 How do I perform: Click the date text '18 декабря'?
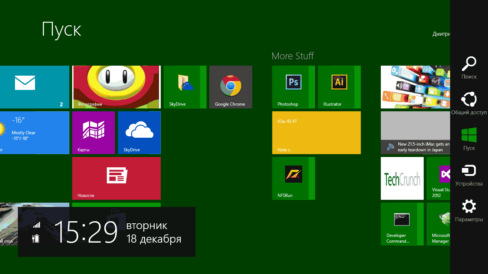[154, 239]
